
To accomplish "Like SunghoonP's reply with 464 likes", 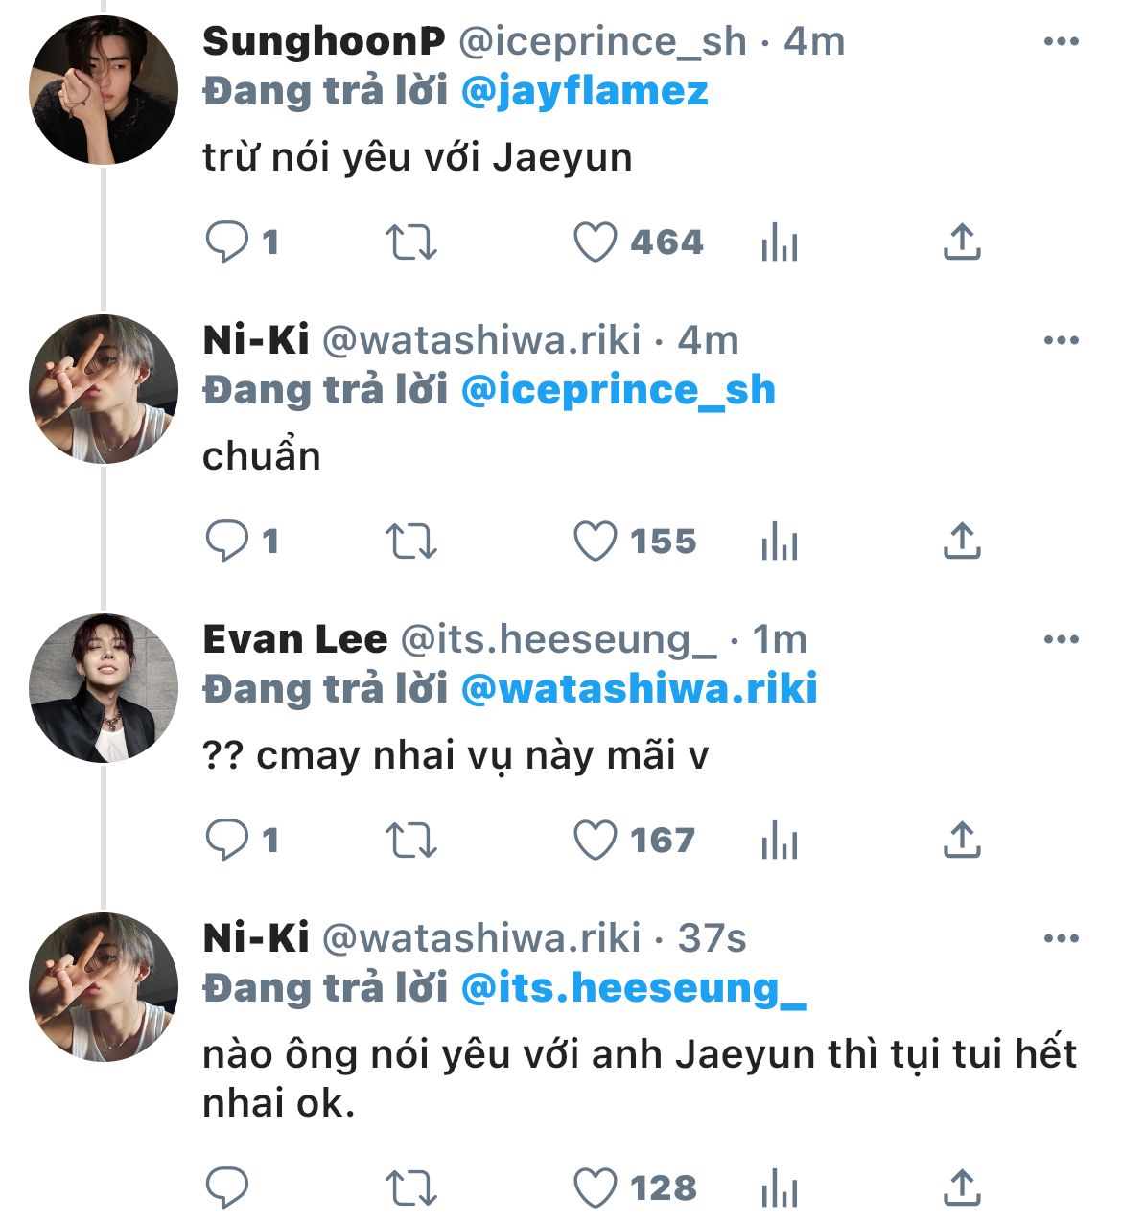I will point(596,242).
